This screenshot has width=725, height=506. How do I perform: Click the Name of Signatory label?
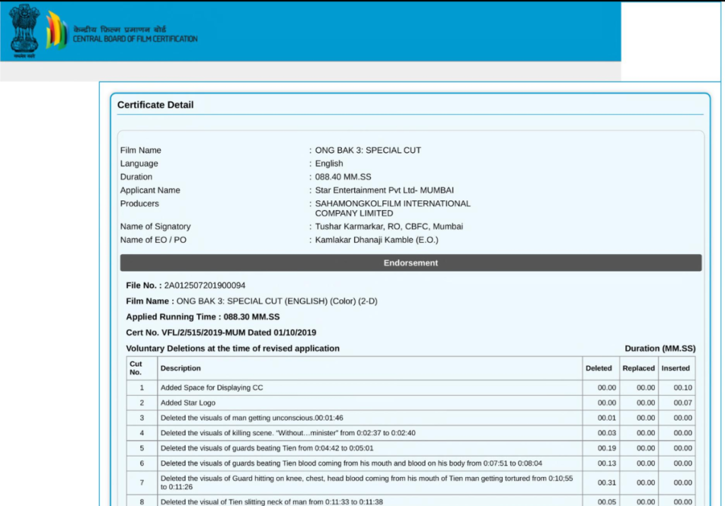pos(155,226)
